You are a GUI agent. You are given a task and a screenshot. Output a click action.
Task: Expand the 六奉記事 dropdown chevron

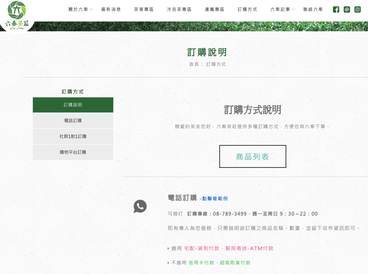(294, 10)
